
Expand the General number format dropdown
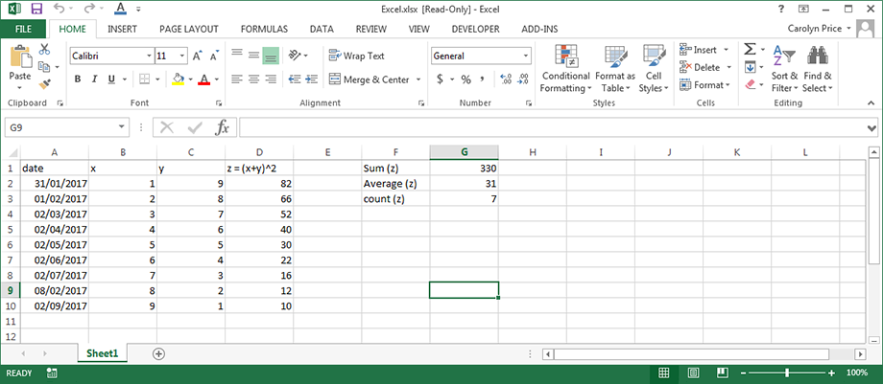point(526,56)
